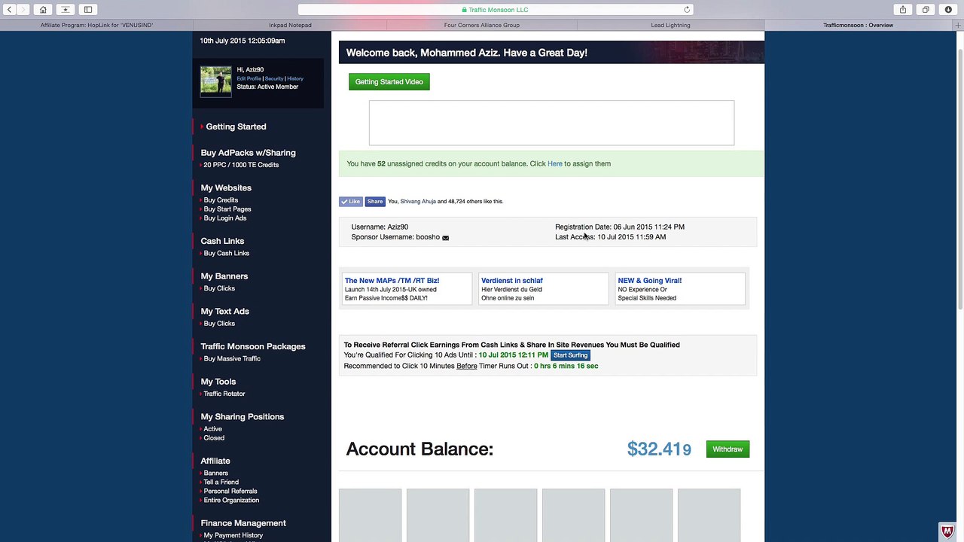Click the Traffic Monsoon LLC address bar
The image size is (964, 542).
coord(495,10)
